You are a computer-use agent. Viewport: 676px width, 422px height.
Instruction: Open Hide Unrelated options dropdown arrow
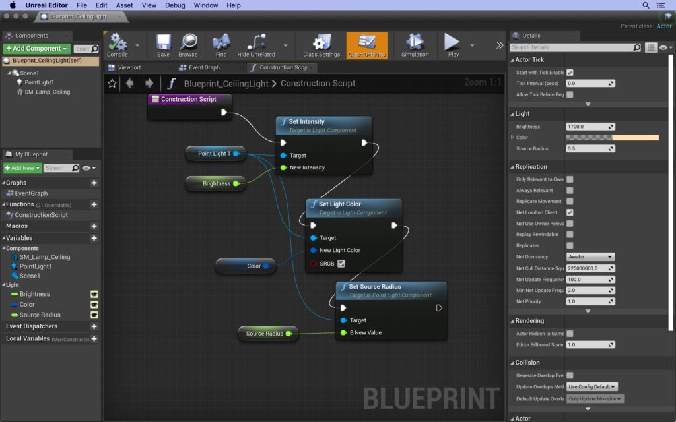pyautogui.click(x=285, y=45)
